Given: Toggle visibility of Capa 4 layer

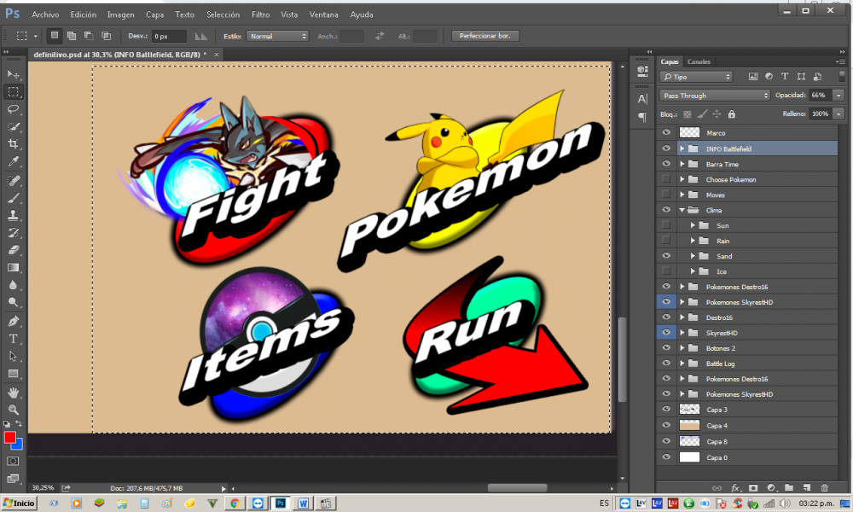Looking at the screenshot, I should (666, 425).
